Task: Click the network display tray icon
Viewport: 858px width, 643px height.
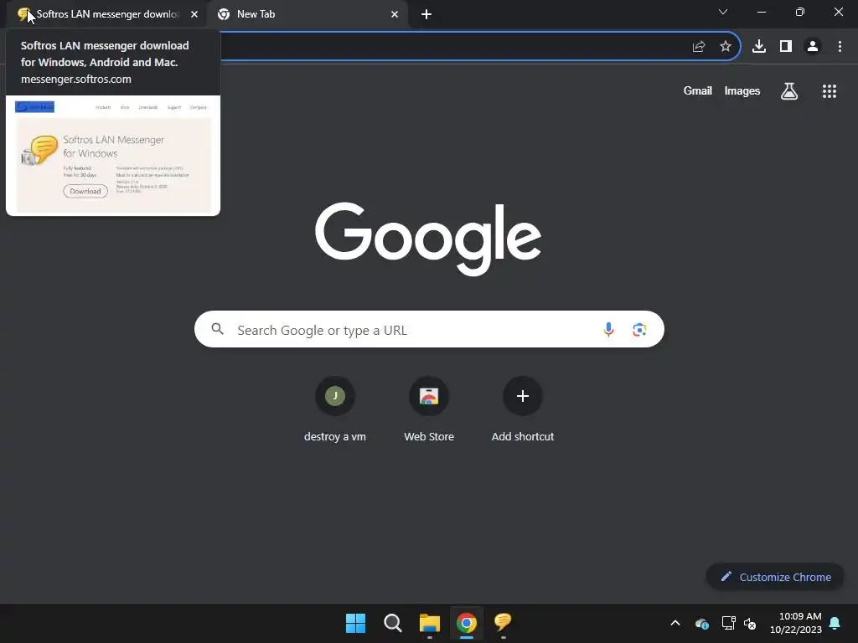Action: [x=728, y=623]
